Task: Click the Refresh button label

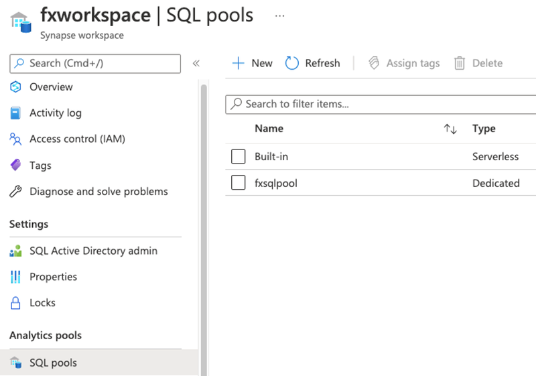Action: coord(322,63)
